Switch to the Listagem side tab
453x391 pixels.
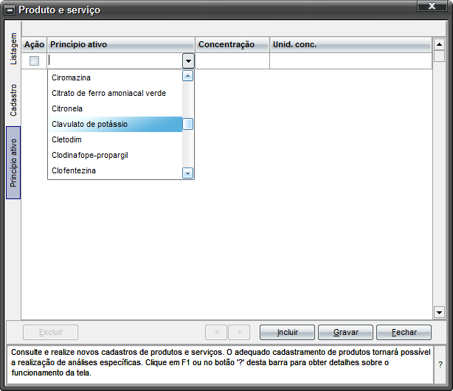13,49
